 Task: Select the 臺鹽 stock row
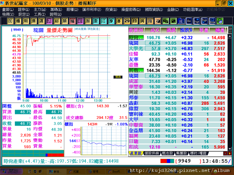coord(177,65)
